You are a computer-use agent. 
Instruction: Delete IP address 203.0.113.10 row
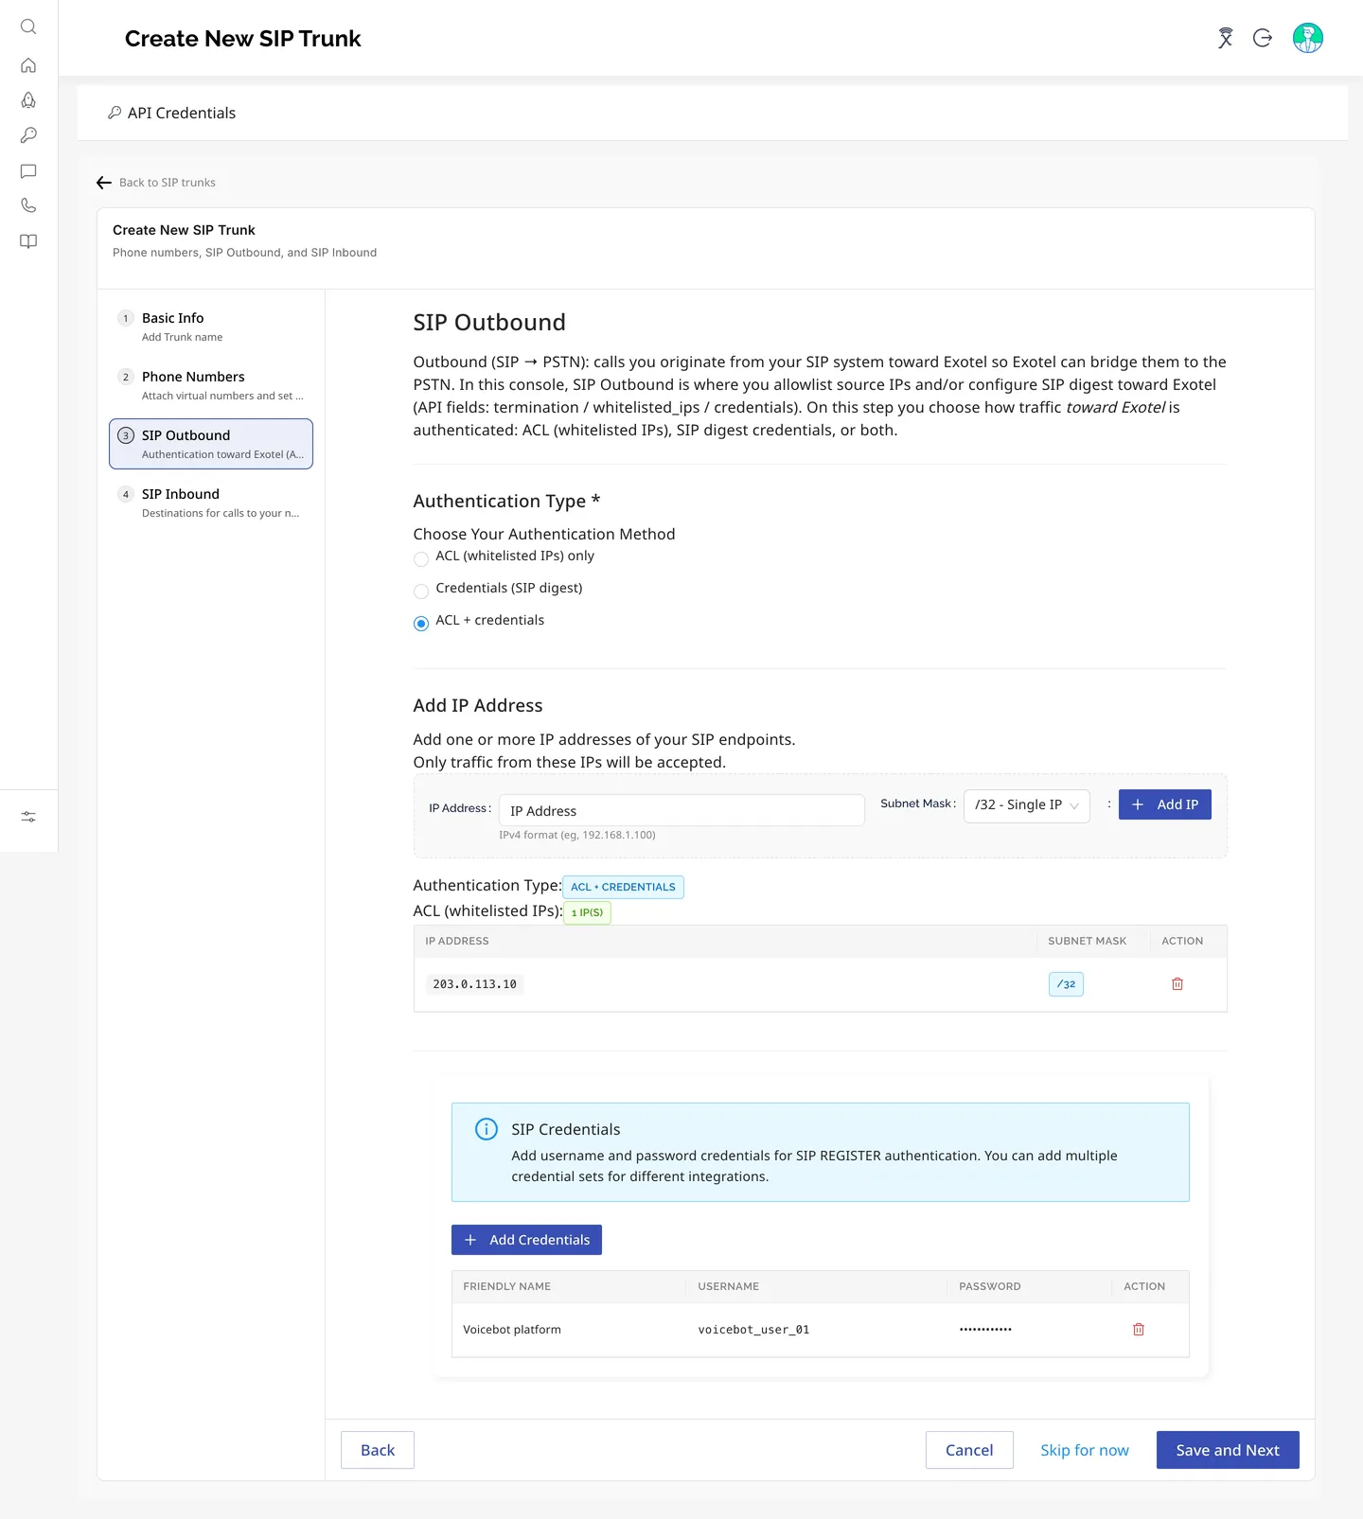[1177, 984]
